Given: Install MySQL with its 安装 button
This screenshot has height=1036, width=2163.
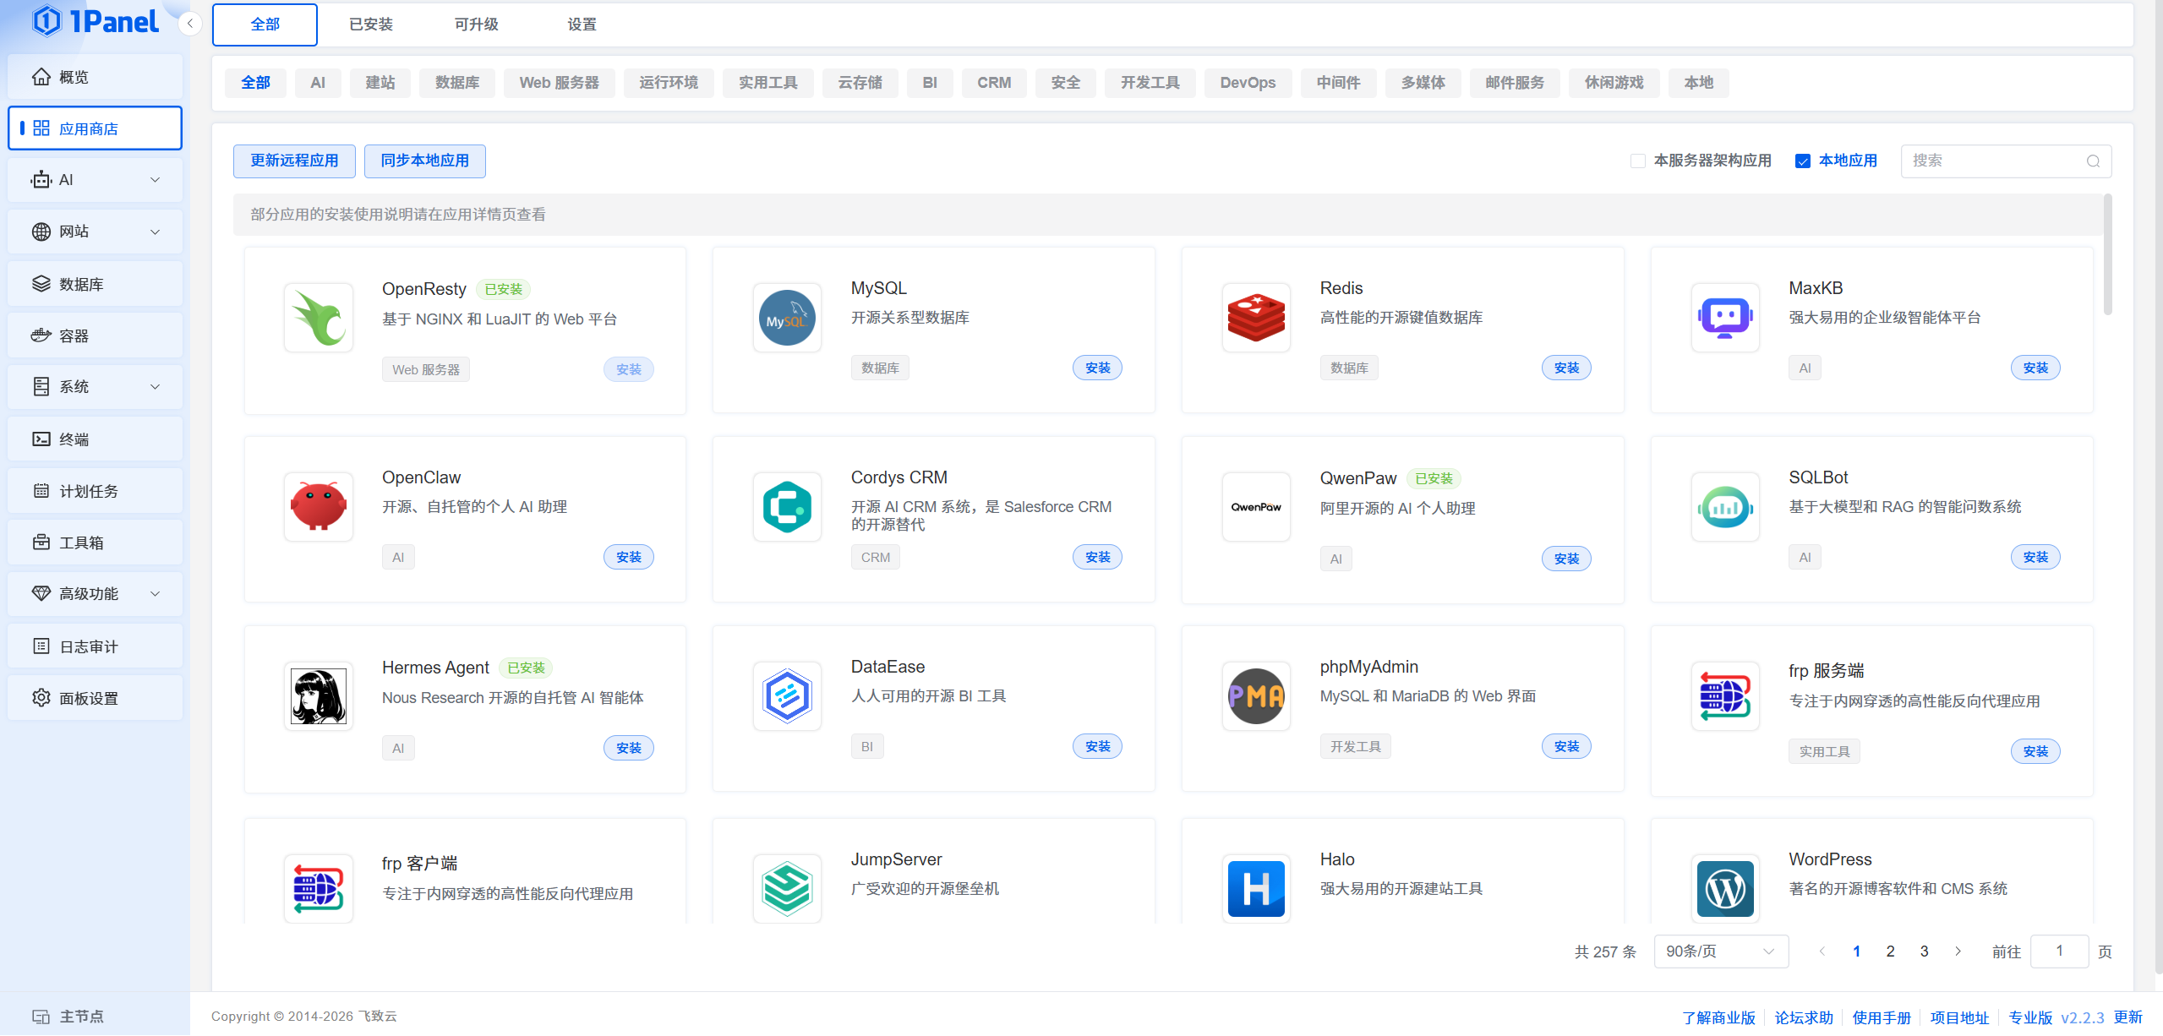Looking at the screenshot, I should (1097, 368).
